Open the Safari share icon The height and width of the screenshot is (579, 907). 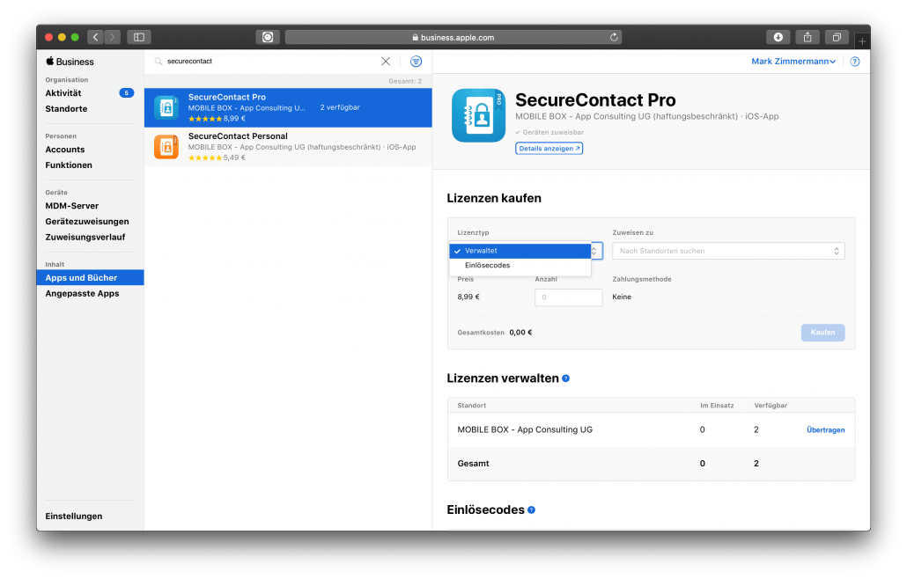click(807, 37)
